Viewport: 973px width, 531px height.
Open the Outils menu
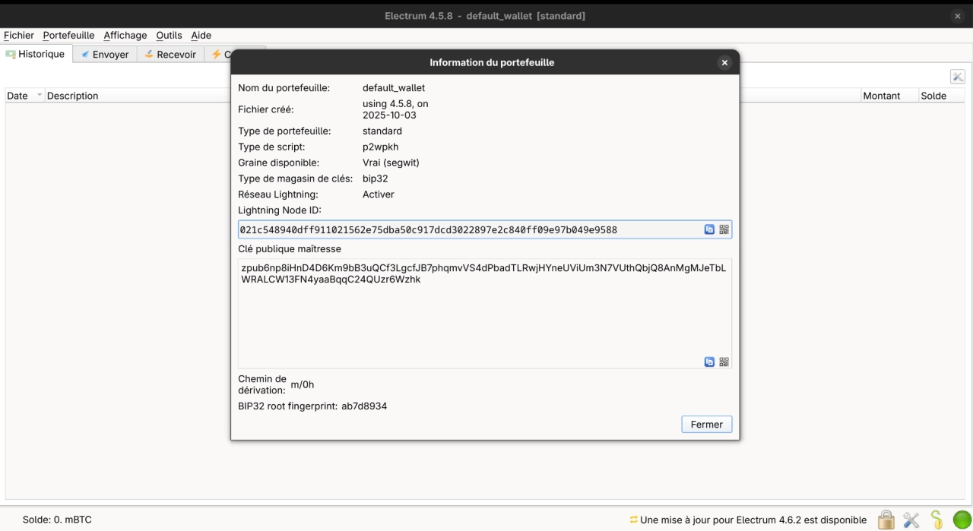tap(169, 35)
